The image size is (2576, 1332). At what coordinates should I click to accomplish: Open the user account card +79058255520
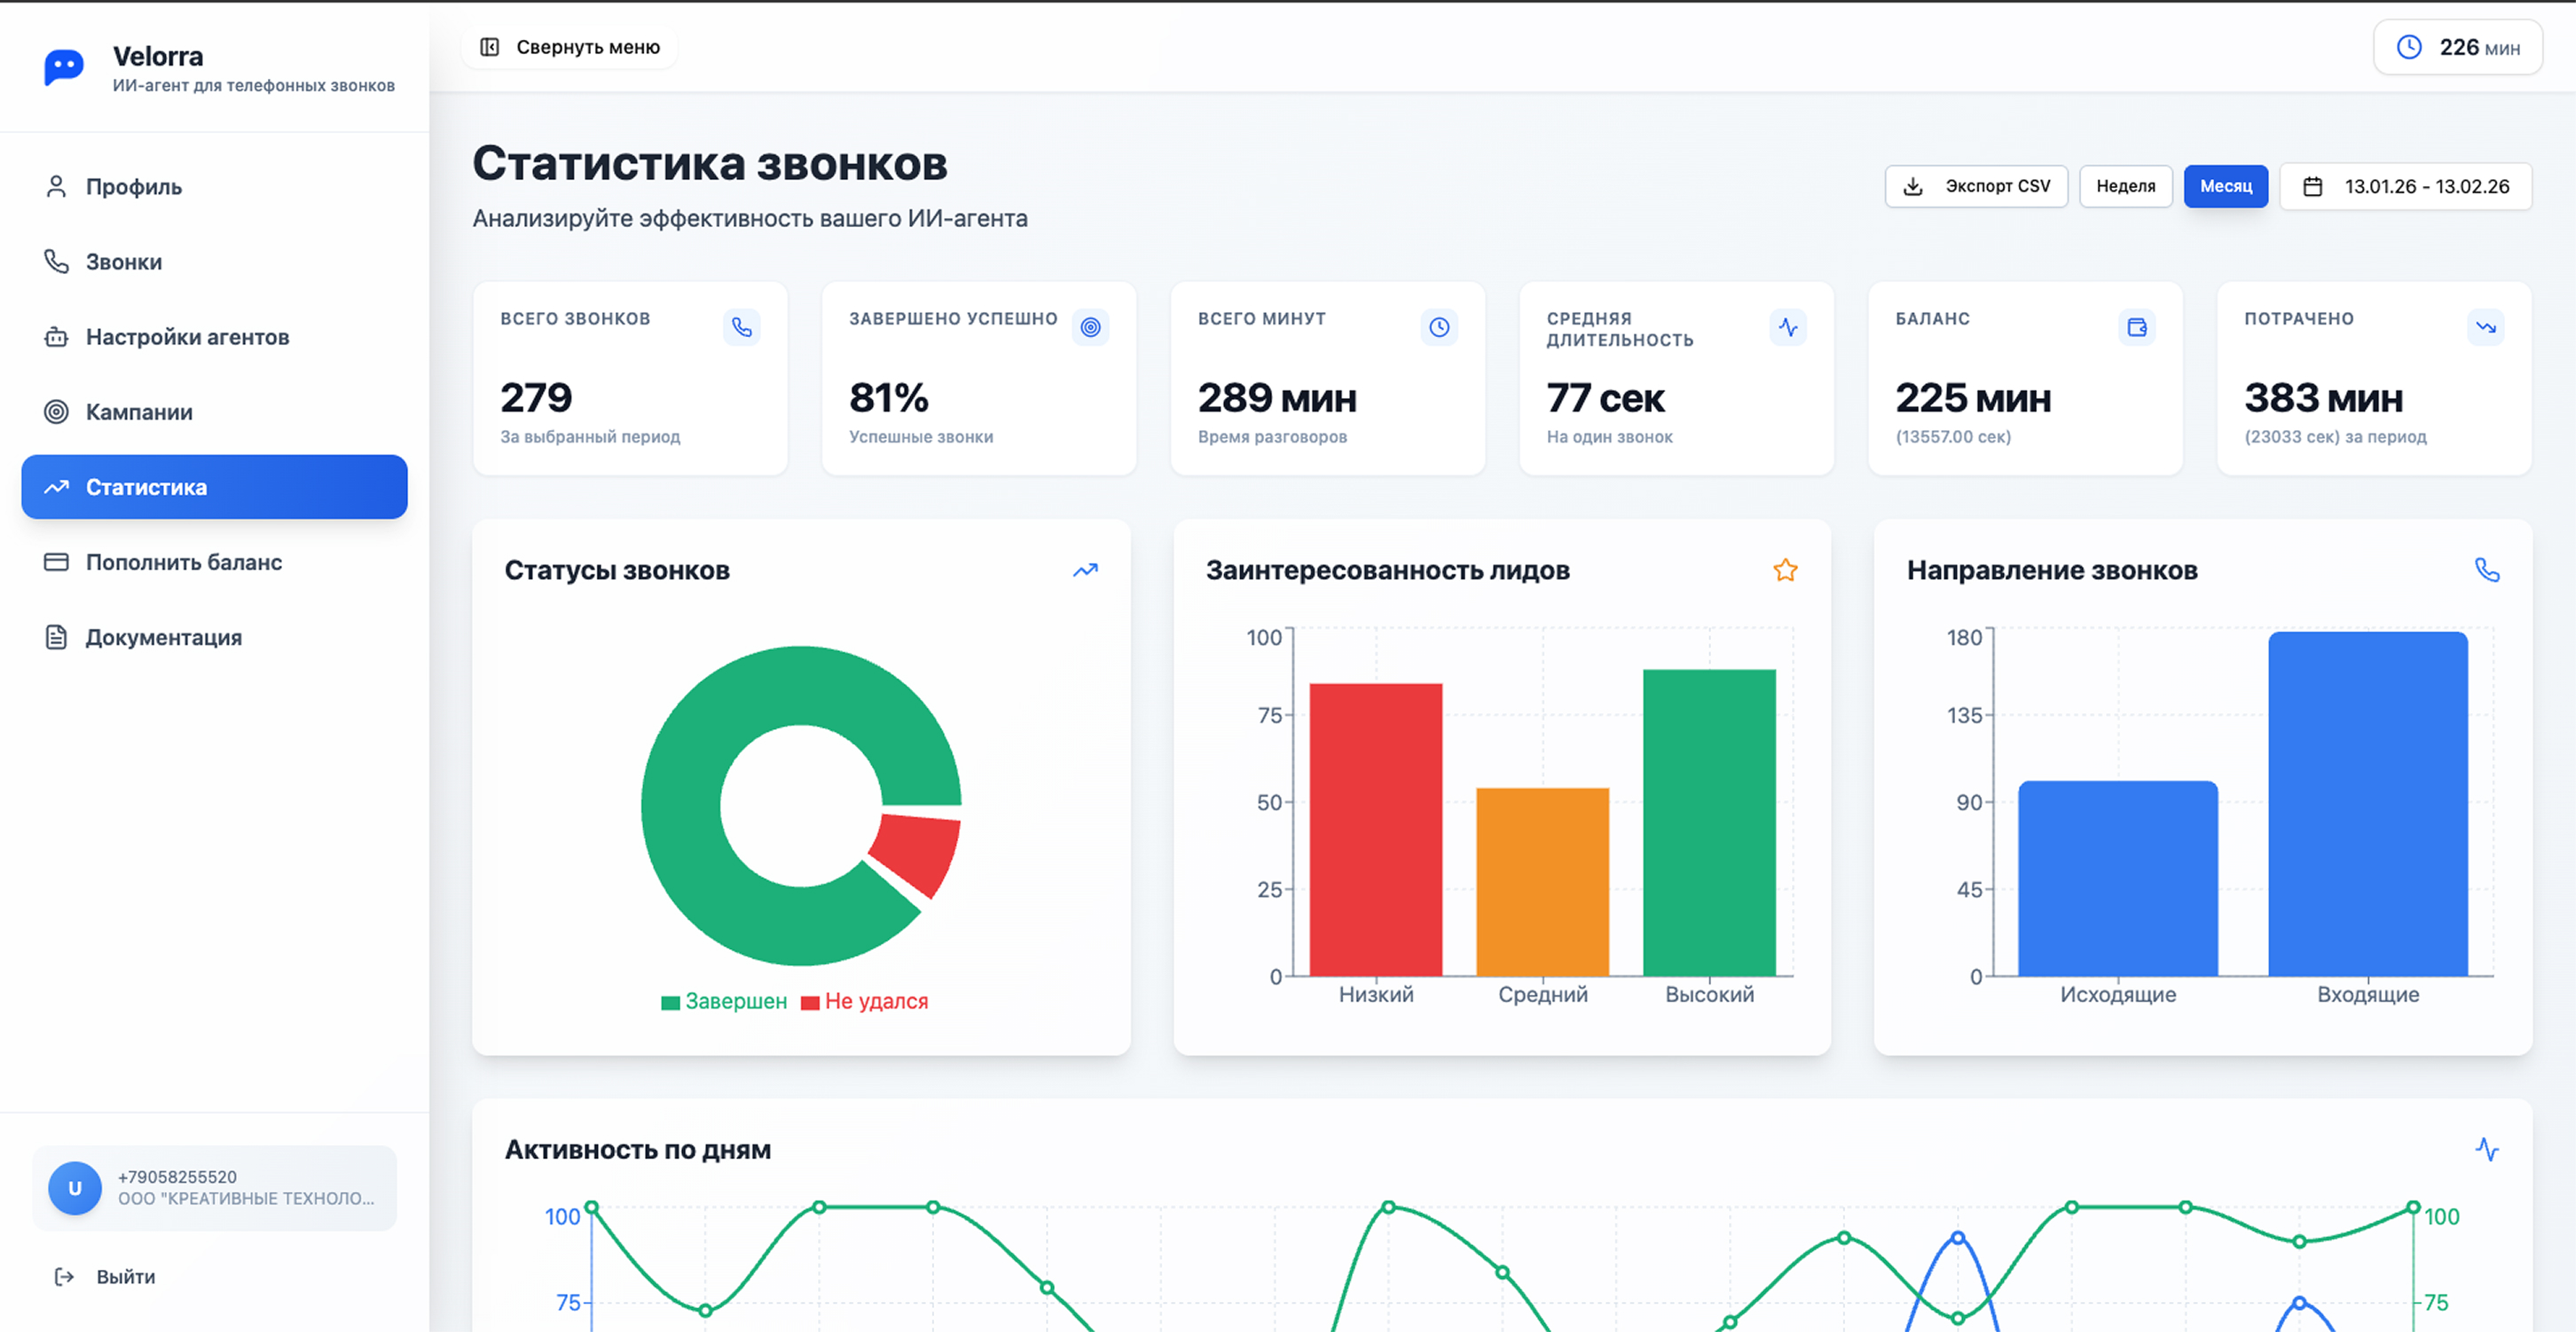tap(214, 1187)
